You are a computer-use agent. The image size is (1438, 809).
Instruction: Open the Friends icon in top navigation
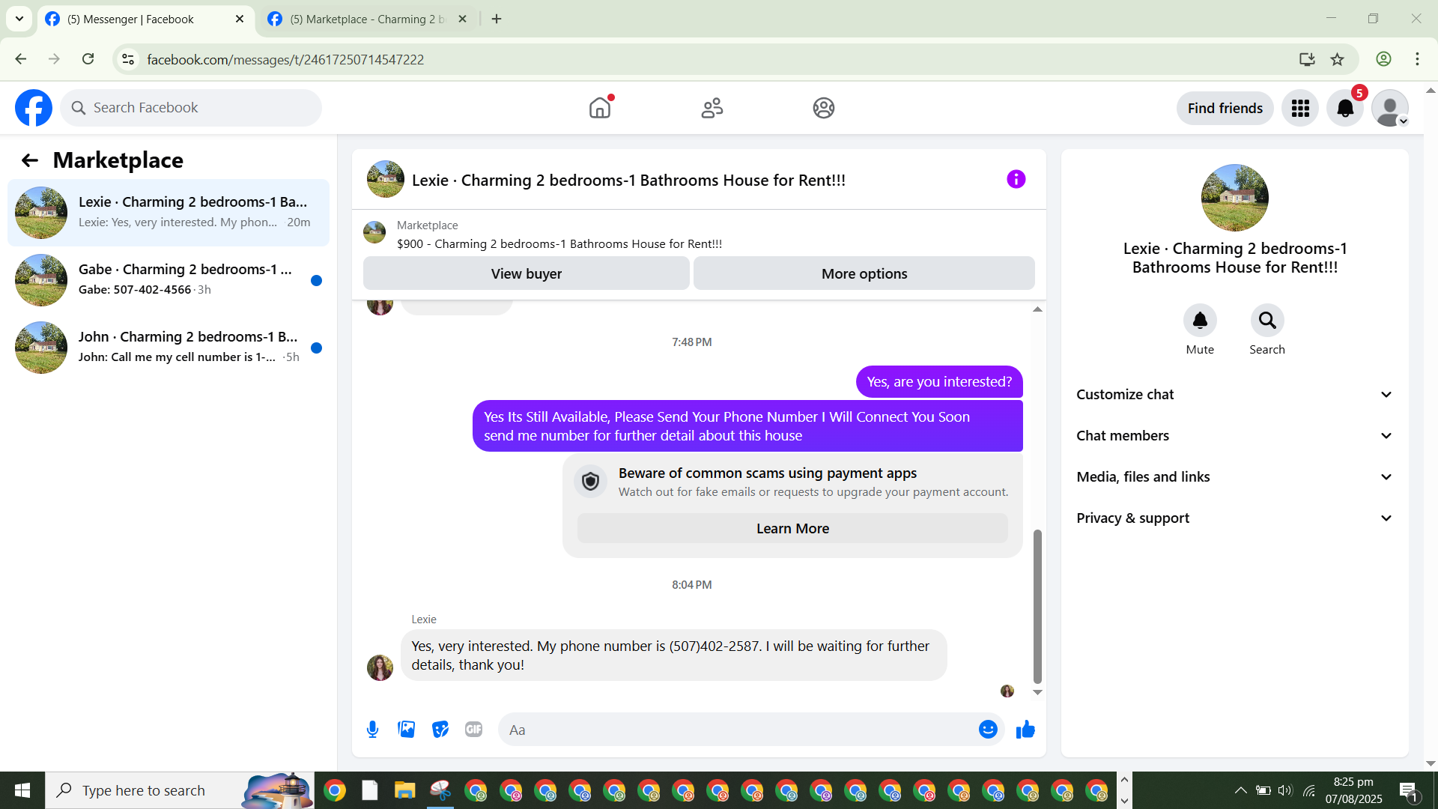tap(712, 108)
